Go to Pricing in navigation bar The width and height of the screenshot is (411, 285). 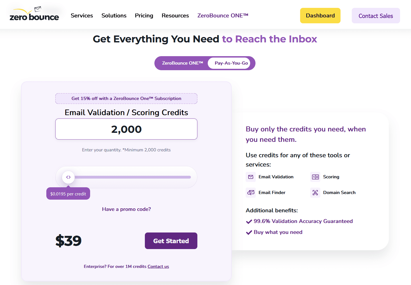[x=144, y=16]
